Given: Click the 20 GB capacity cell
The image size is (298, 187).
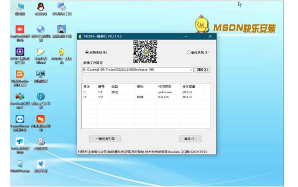Looking at the screenshot, I should pyautogui.click(x=187, y=92).
